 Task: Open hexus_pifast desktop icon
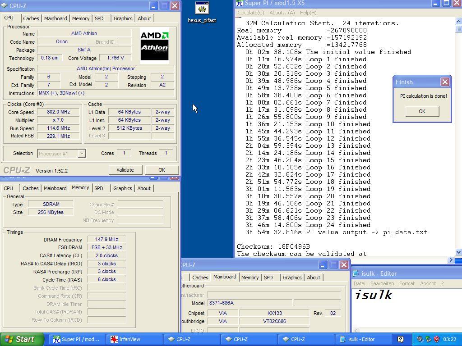(x=202, y=12)
